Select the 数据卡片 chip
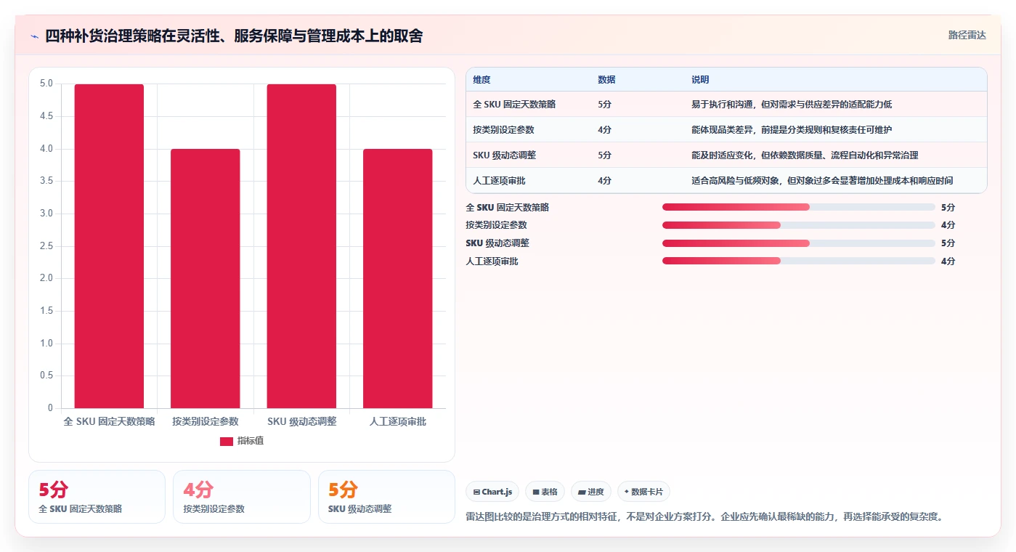This screenshot has height=552, width=1016. [643, 492]
